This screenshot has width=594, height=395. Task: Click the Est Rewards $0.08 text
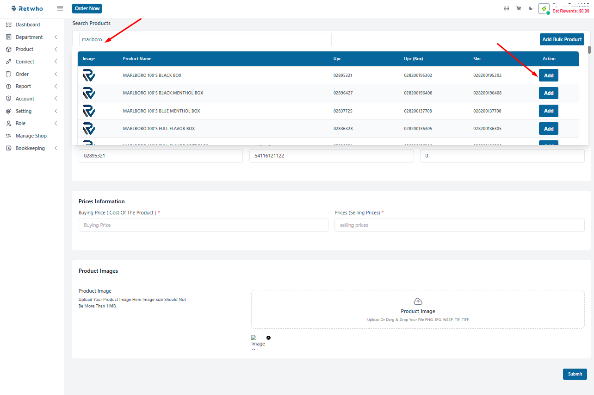[x=571, y=11]
